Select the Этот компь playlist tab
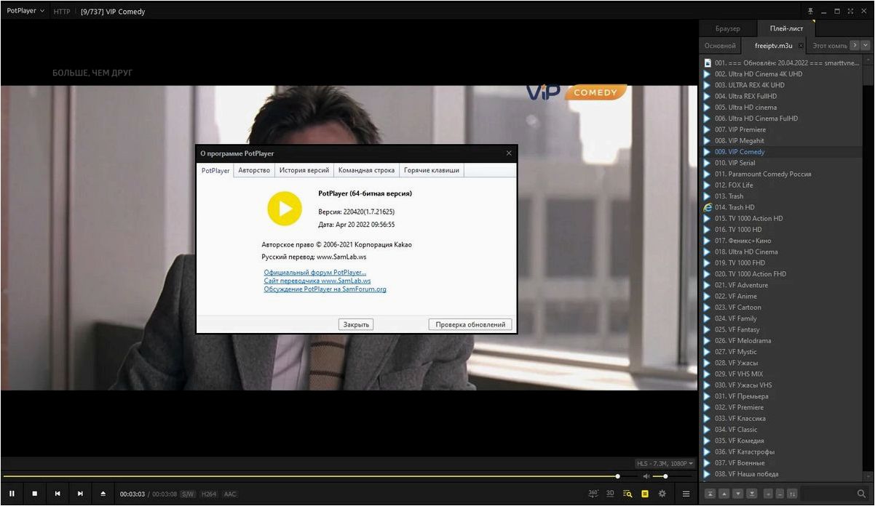Screen dimensions: 875x506 pos(830,45)
